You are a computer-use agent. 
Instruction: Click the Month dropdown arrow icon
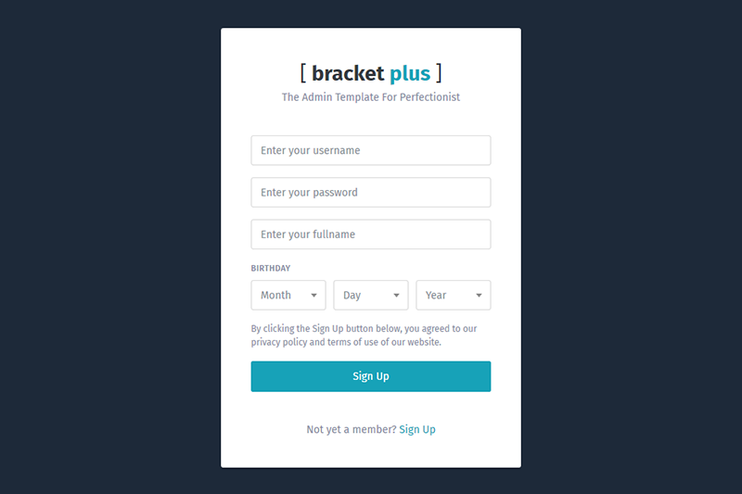point(313,296)
